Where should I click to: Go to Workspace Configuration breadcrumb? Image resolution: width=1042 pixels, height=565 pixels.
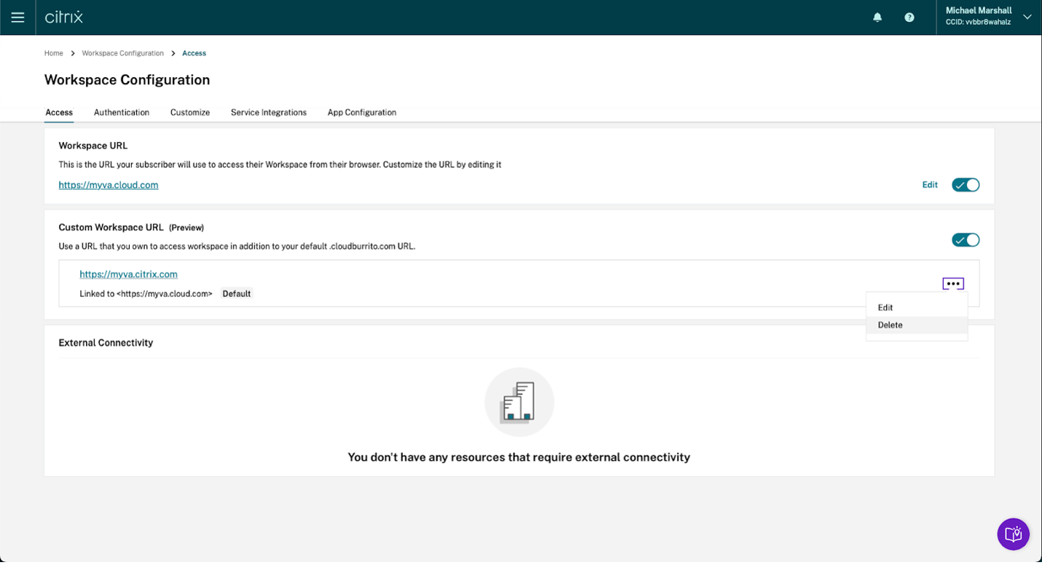(123, 53)
